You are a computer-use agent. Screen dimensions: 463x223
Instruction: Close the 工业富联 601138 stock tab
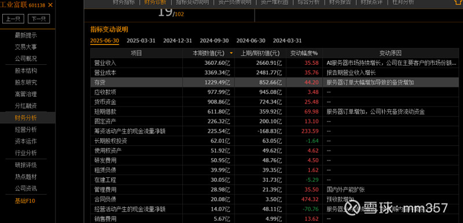[50, 5]
